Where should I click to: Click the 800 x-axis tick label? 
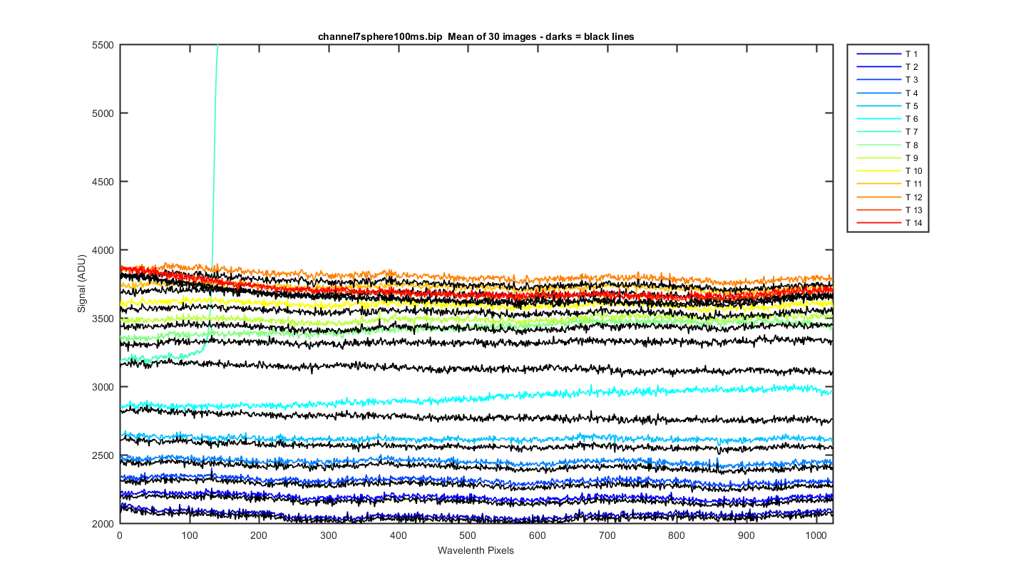[x=677, y=536]
